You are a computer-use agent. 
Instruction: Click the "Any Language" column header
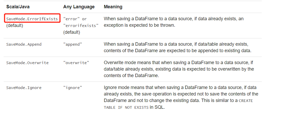[79, 7]
